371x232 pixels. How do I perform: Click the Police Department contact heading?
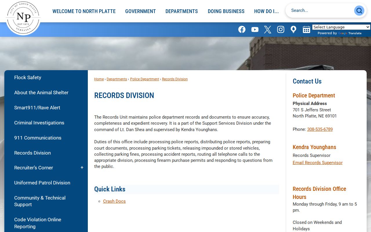[x=314, y=95]
